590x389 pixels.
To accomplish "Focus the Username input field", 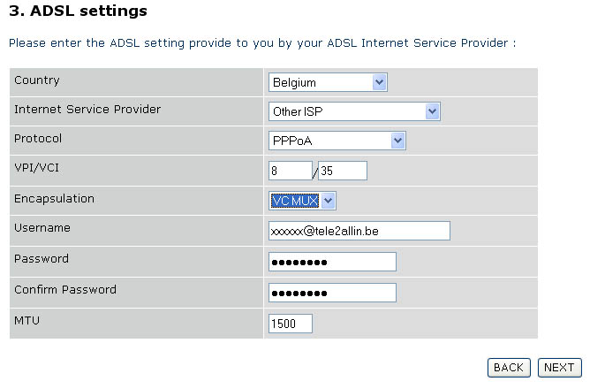I will tap(359, 231).
